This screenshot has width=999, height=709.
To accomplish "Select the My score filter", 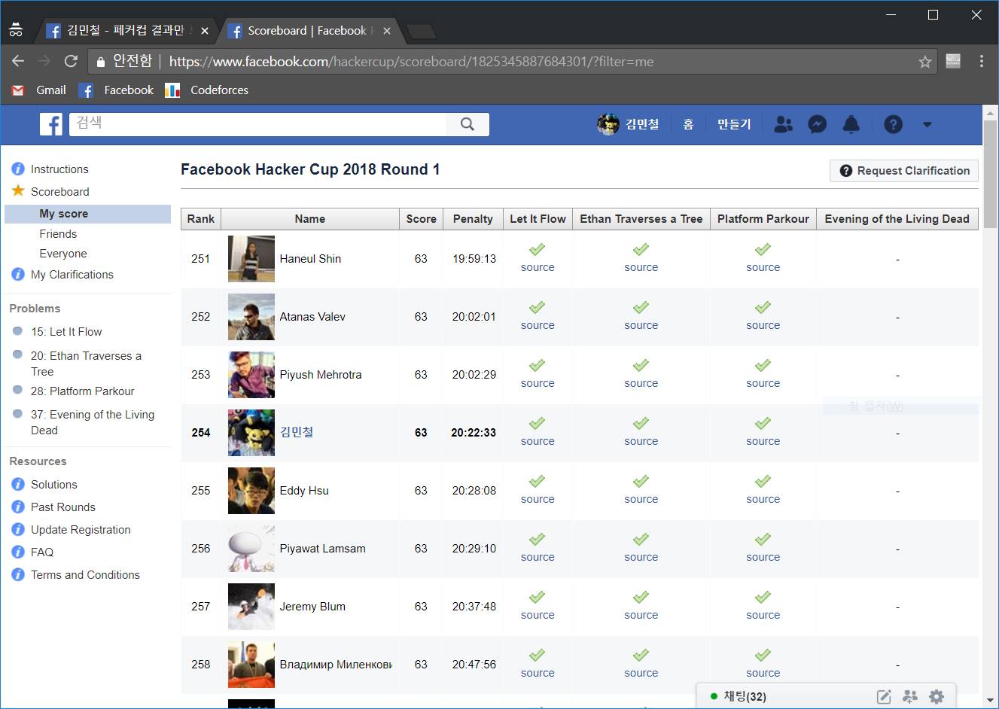I will pyautogui.click(x=88, y=214).
